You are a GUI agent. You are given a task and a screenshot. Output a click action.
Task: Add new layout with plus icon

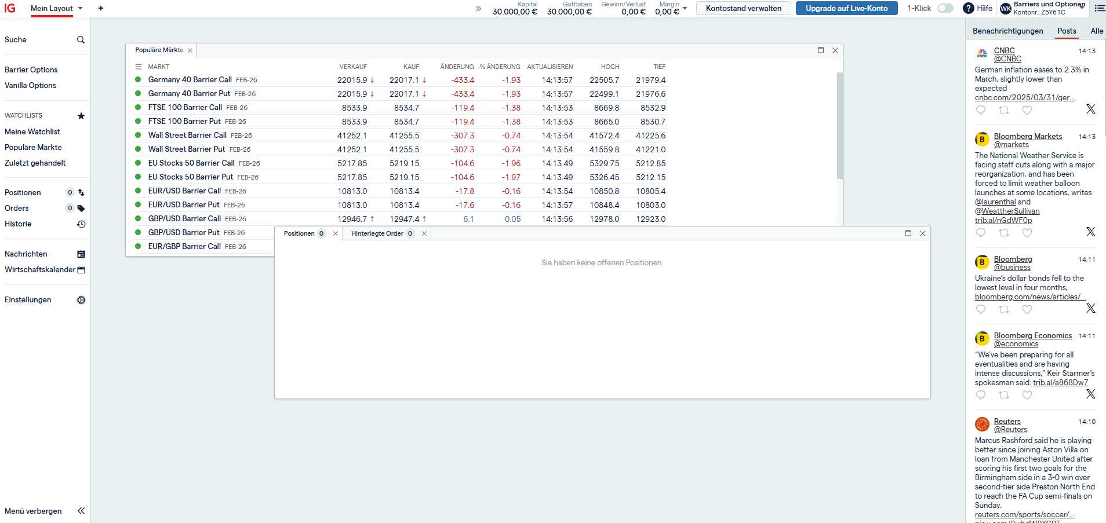(101, 8)
